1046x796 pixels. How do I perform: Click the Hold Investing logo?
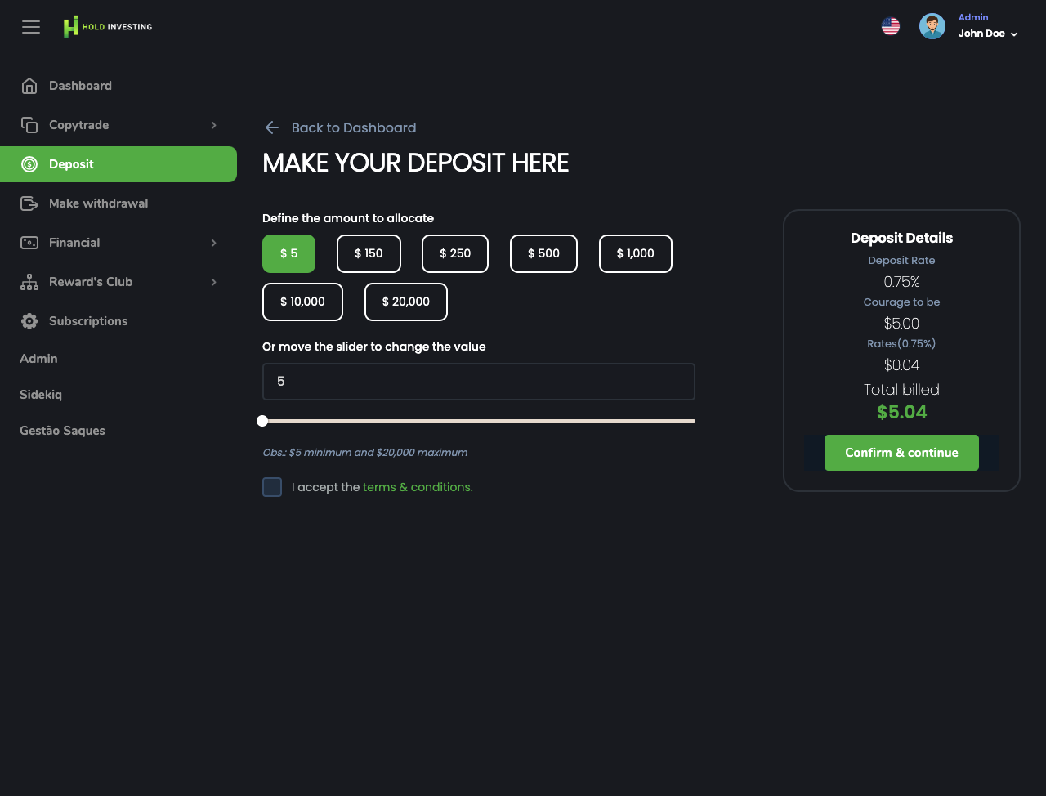point(108,27)
